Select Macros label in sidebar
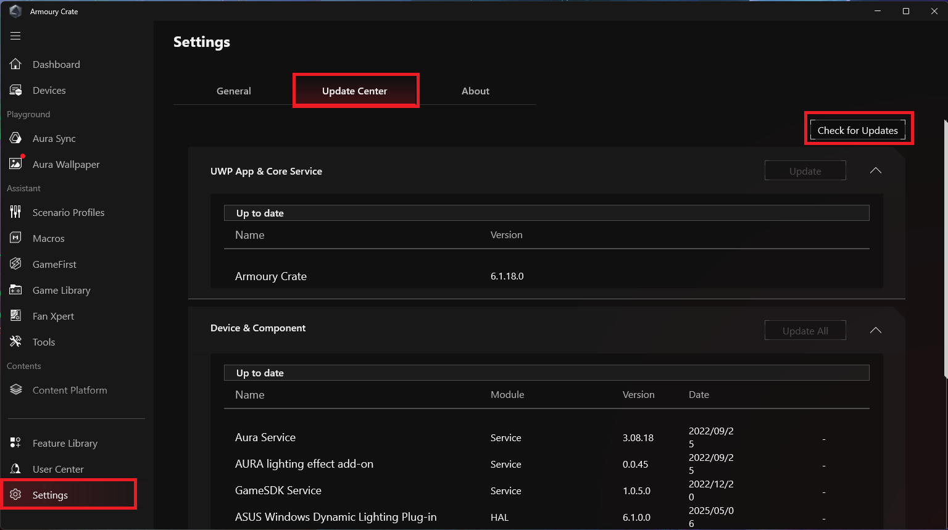Screen dimensions: 948x530 coord(48,238)
